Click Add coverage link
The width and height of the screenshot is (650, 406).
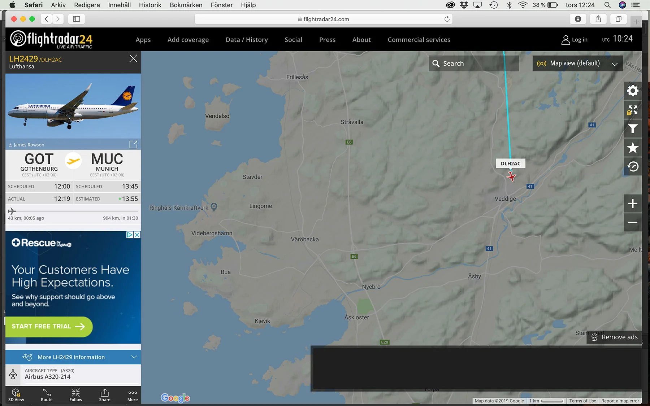[188, 40]
